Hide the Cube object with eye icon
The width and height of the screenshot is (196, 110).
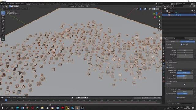coord(194,13)
